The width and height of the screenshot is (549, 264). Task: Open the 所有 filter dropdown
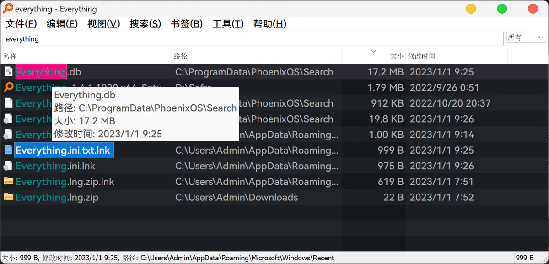[x=526, y=38]
